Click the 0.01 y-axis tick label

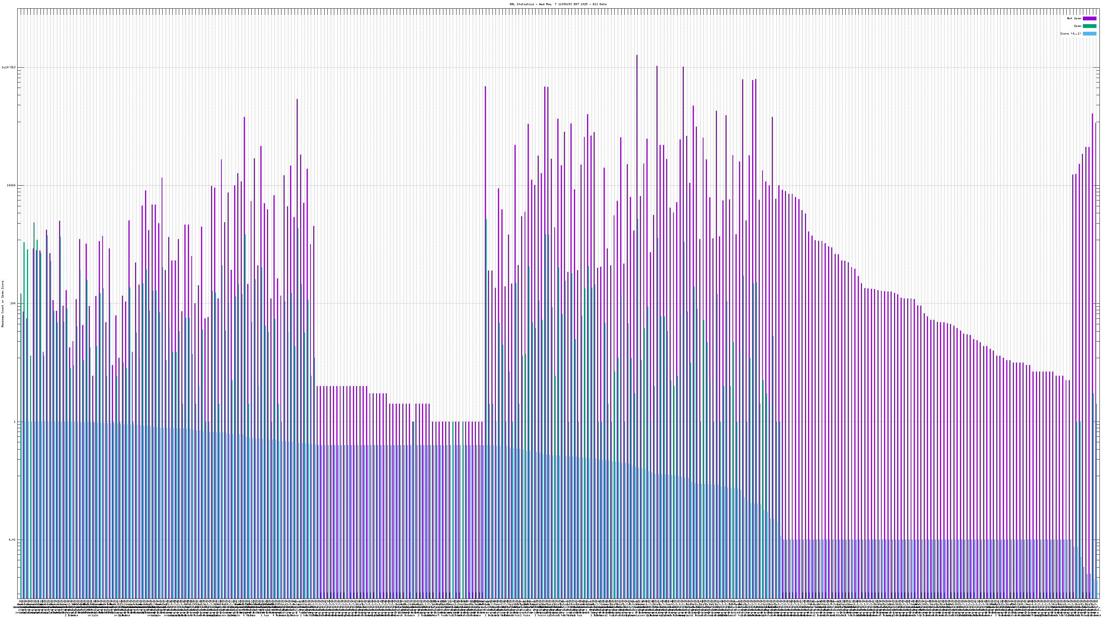(x=12, y=540)
